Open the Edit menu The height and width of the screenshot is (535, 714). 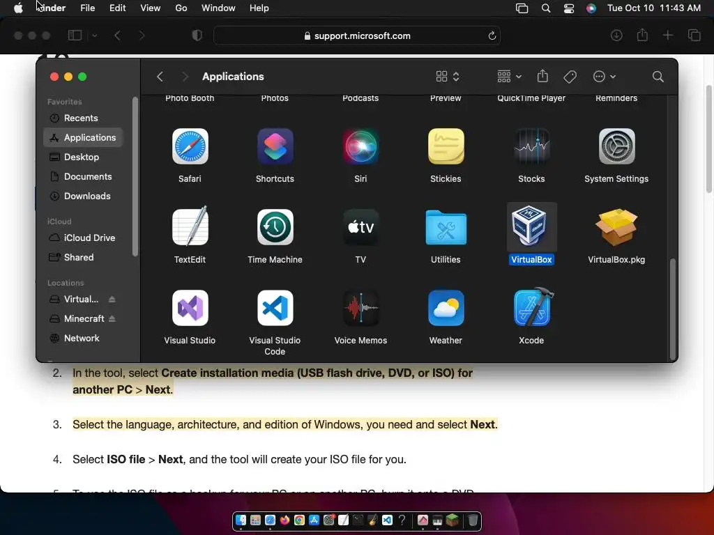pyautogui.click(x=117, y=8)
